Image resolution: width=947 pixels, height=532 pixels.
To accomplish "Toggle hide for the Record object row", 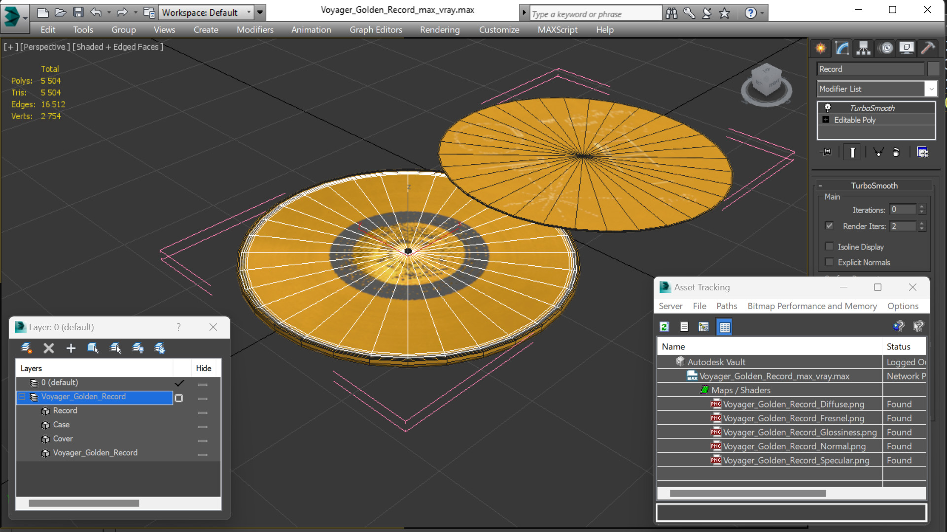I will point(203,412).
